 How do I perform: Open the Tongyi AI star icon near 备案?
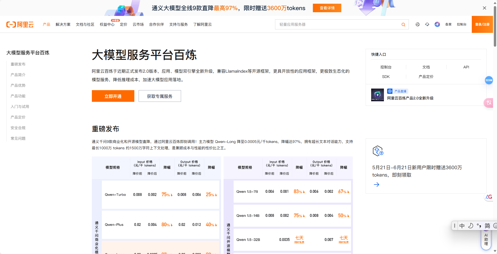(x=437, y=24)
